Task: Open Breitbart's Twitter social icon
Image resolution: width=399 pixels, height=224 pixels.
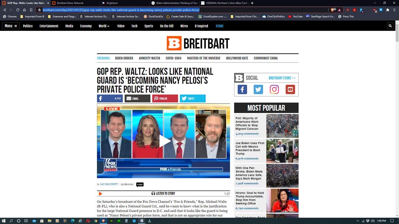Action: [x=258, y=90]
